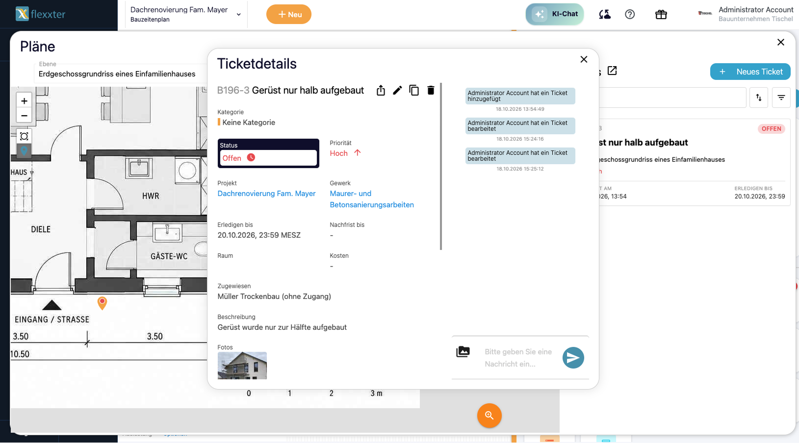Viewport: 799px width, 443px height.
Task: Edit ticket with pencil icon
Action: pos(397,90)
